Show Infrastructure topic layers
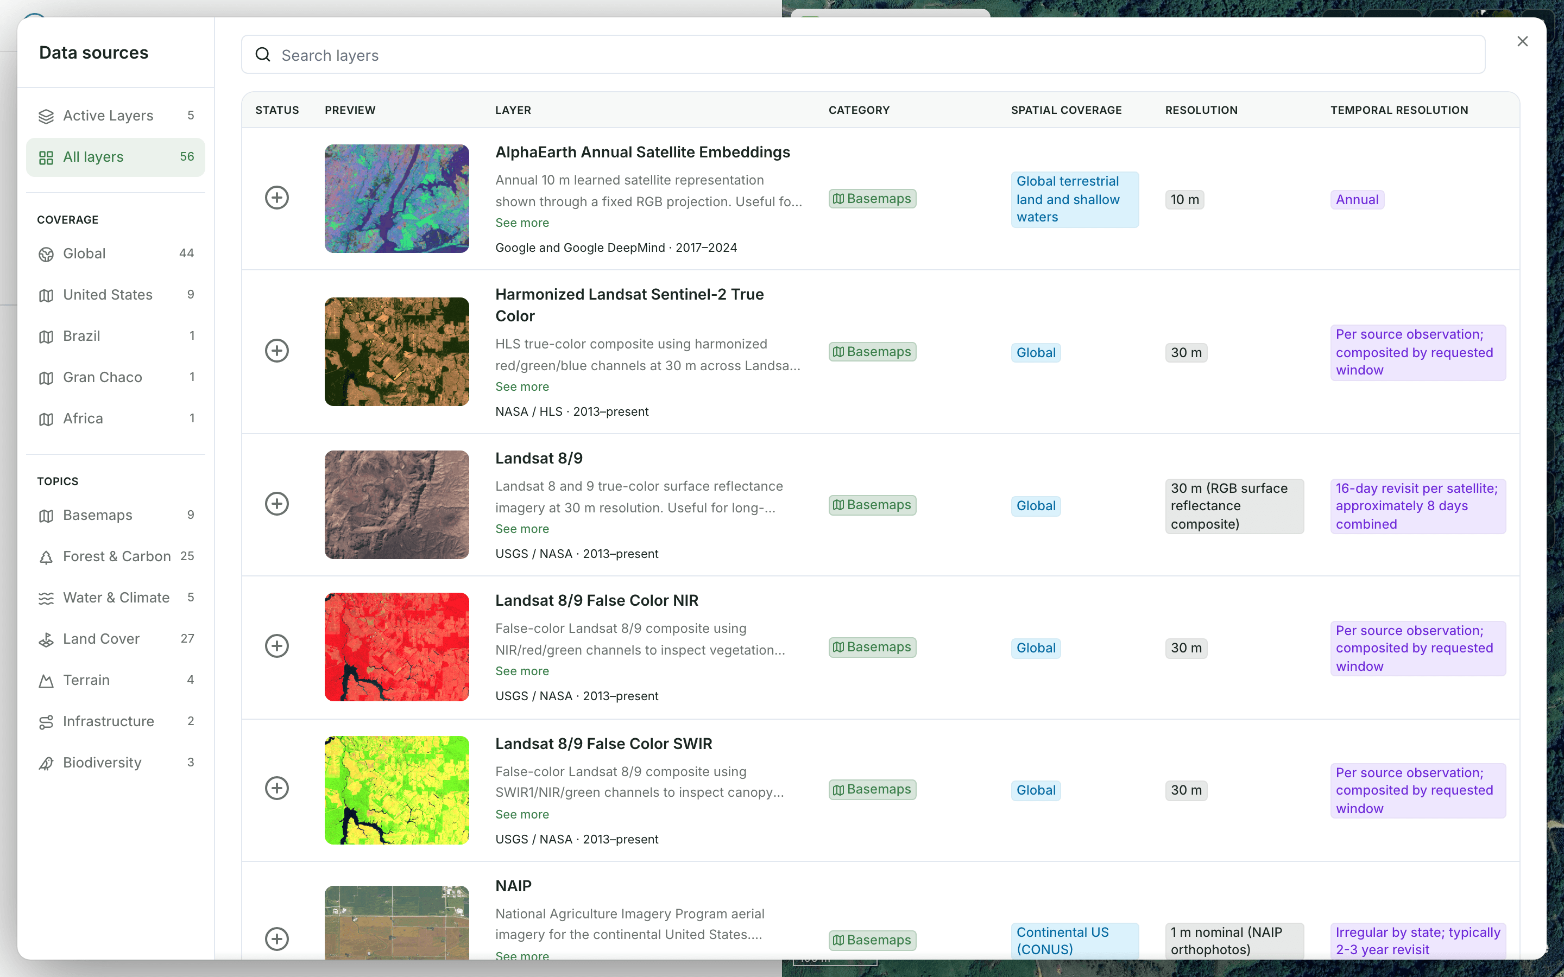The image size is (1564, 977). (x=116, y=722)
